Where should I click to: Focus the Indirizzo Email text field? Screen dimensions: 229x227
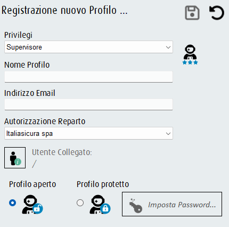coord(88,104)
